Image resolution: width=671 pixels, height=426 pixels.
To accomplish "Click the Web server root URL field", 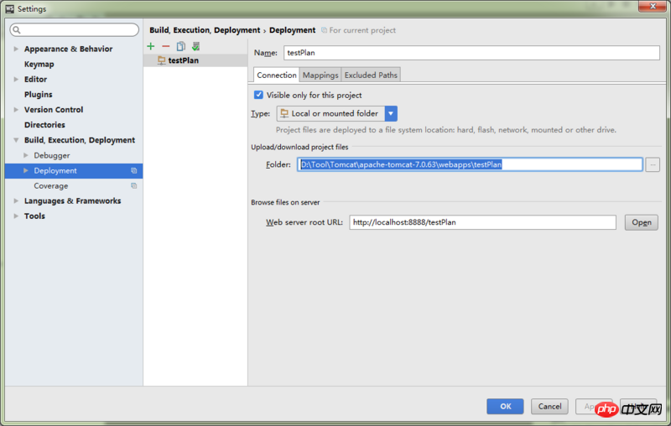I will tap(482, 222).
